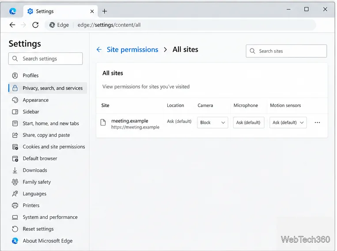Click the Share, copy and paste icon
This screenshot has height=251, width=337.
click(x=15, y=135)
